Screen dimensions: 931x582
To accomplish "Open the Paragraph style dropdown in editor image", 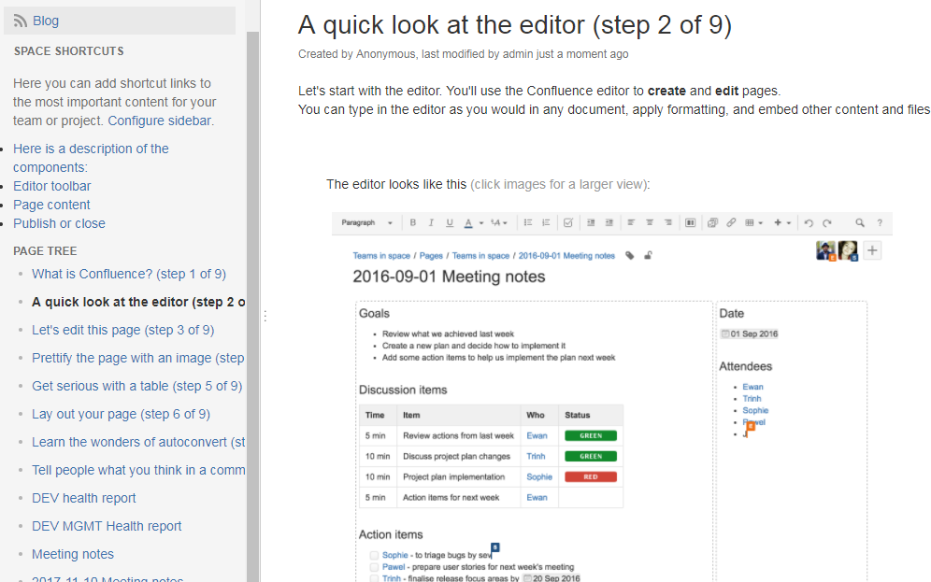I will [366, 223].
